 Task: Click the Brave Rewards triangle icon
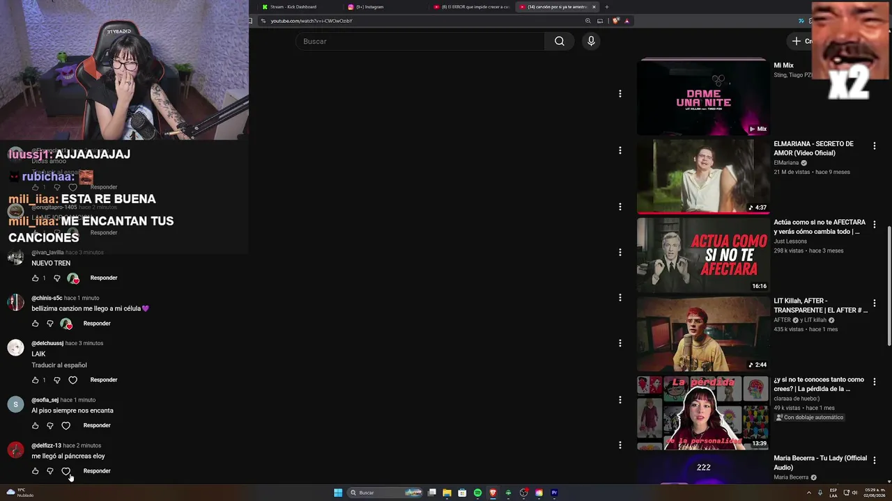tap(626, 21)
